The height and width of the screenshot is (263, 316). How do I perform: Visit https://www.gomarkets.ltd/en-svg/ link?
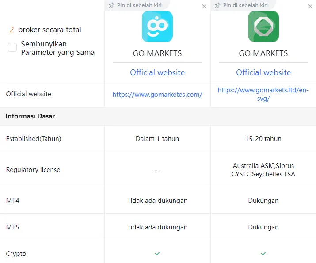coord(263,94)
